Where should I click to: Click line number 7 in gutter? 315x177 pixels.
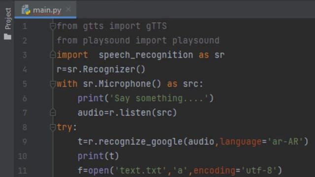[x=25, y=113]
